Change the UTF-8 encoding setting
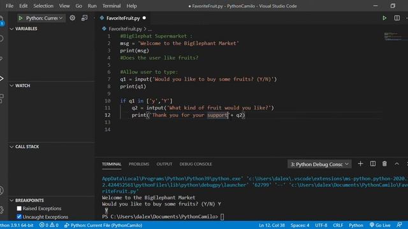408x229 pixels. point(321,225)
